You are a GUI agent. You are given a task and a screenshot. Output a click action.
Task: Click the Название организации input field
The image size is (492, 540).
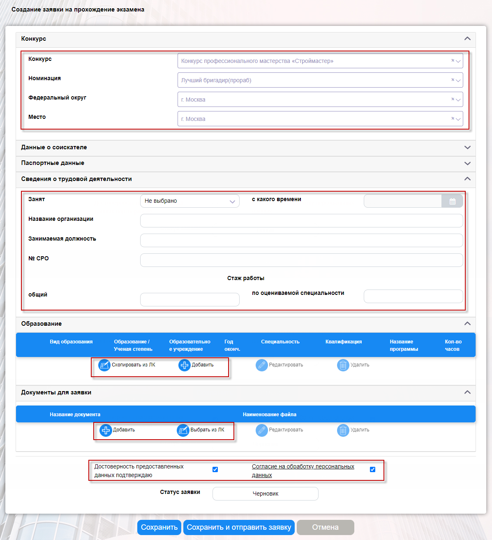point(302,221)
